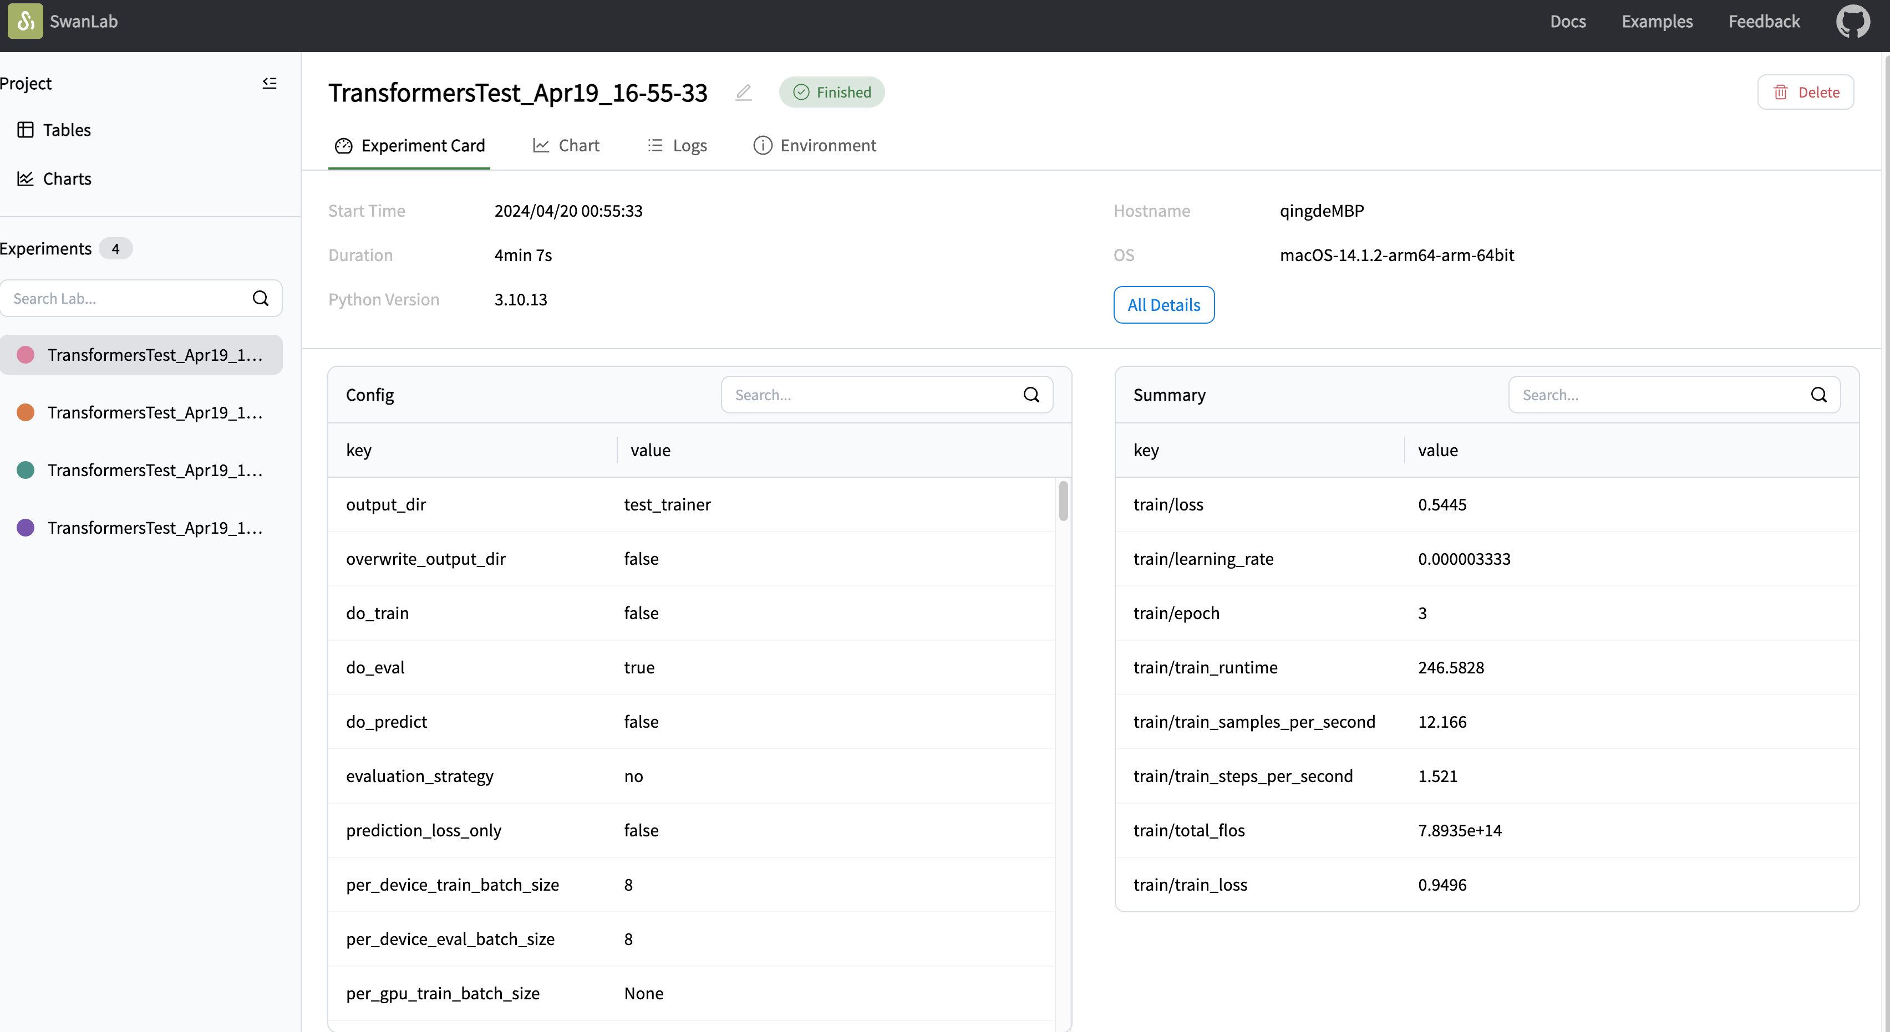Click the train/total_flos value 7.8935e+14
Screen dimensions: 1890x1032
[1459, 830]
